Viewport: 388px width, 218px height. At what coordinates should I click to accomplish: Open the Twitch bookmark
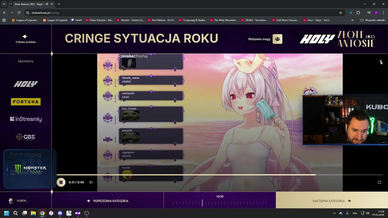[x=76, y=20]
